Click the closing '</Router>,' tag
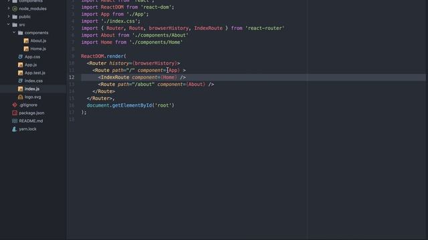 (x=101, y=98)
